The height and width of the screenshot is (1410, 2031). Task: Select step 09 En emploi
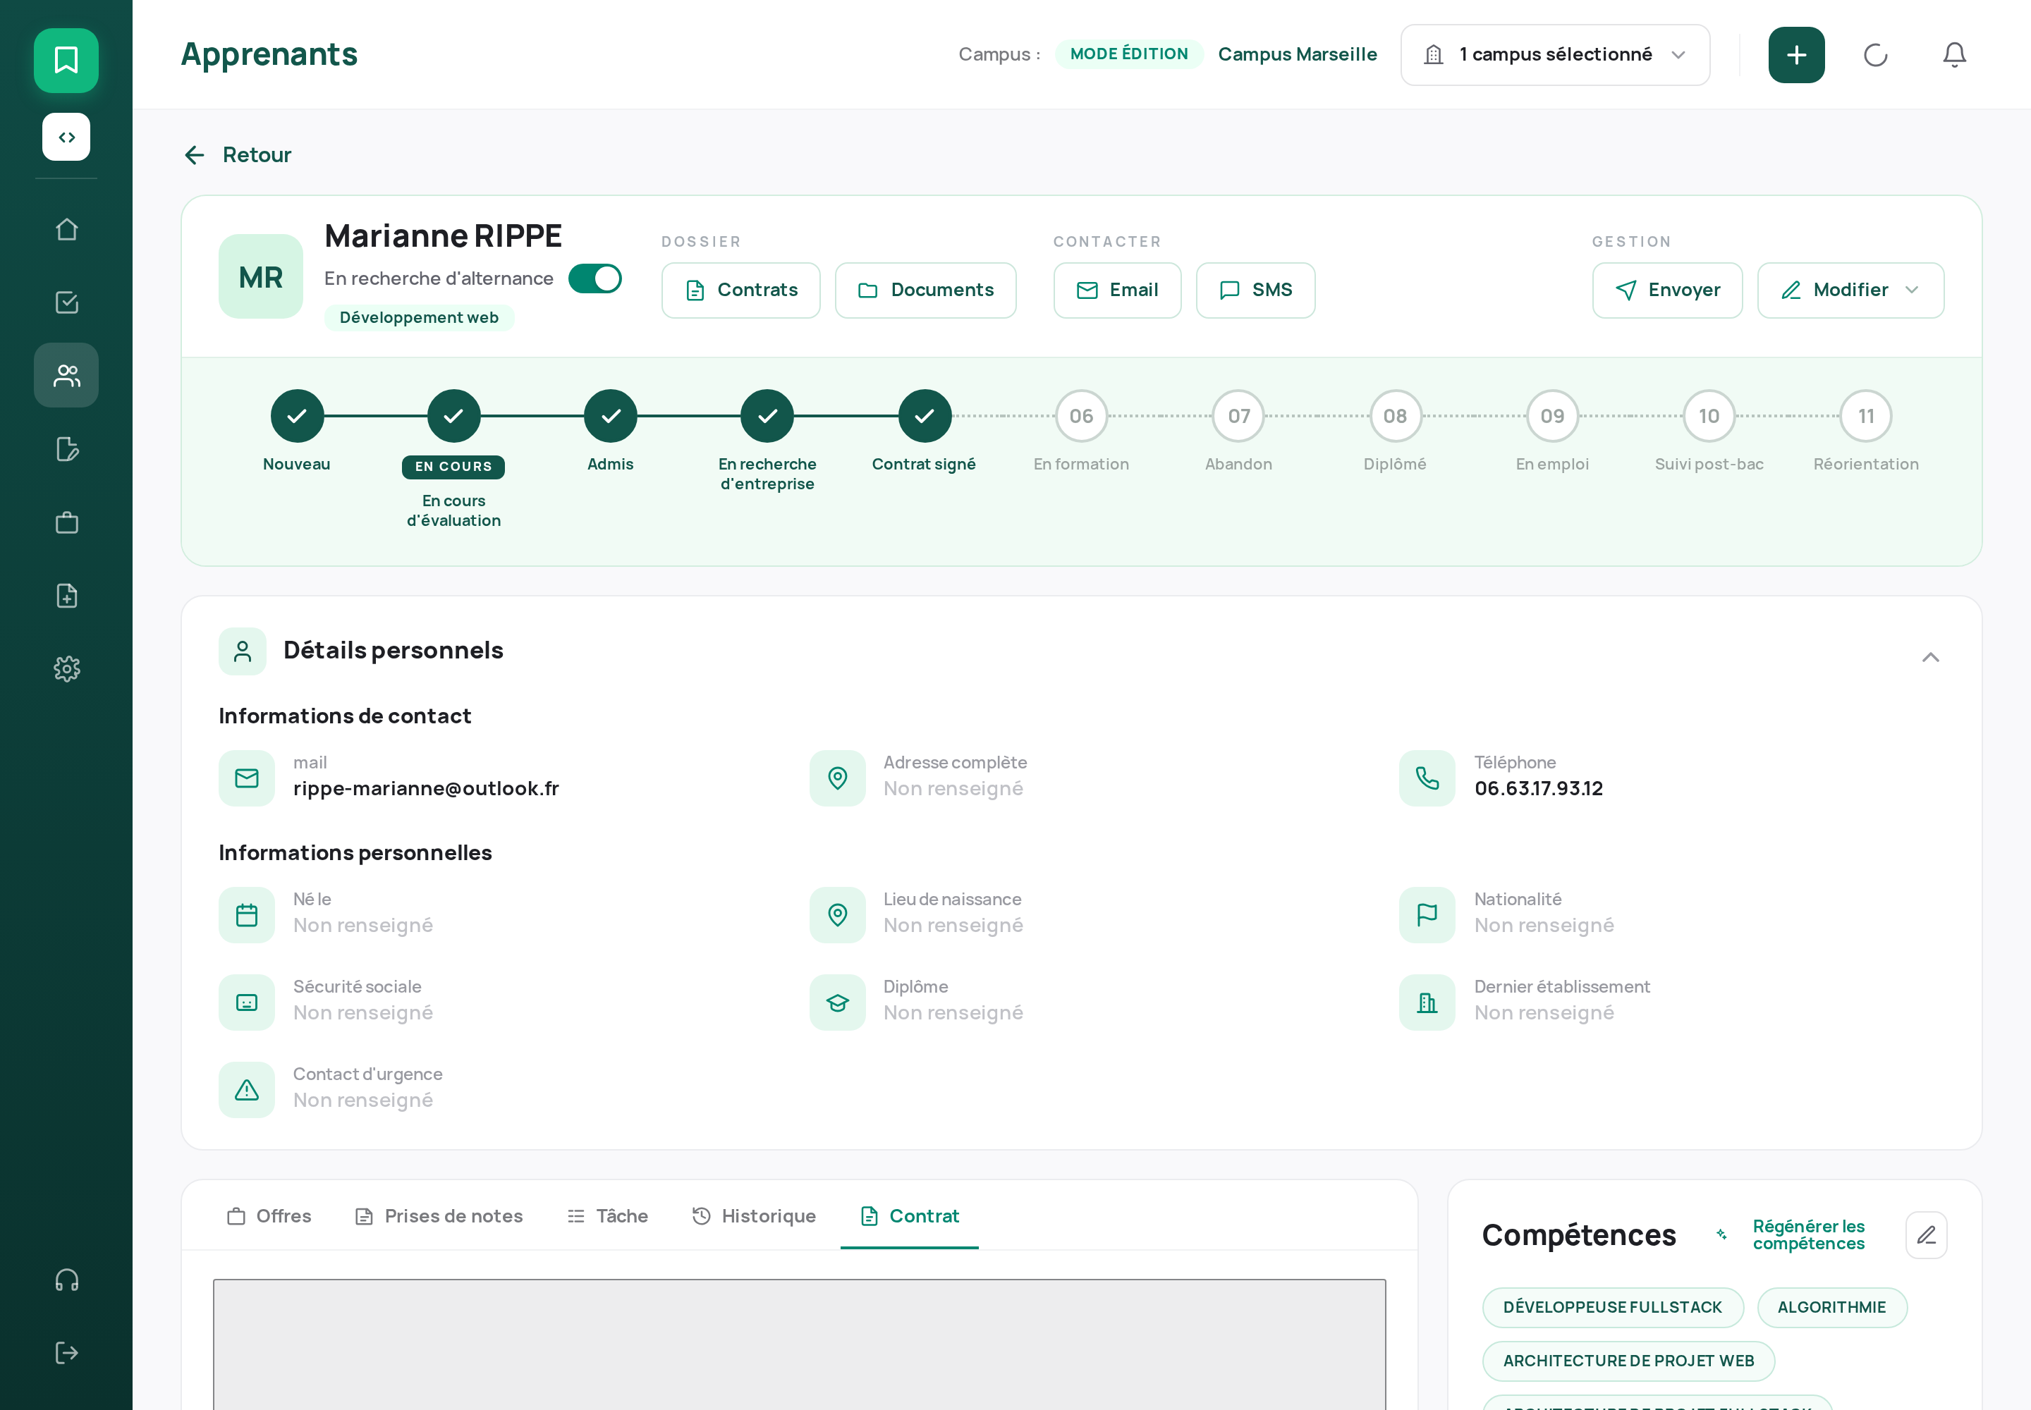(x=1552, y=415)
